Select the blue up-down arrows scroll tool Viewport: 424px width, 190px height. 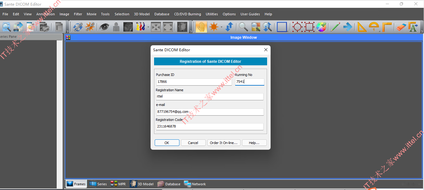[x=229, y=27]
